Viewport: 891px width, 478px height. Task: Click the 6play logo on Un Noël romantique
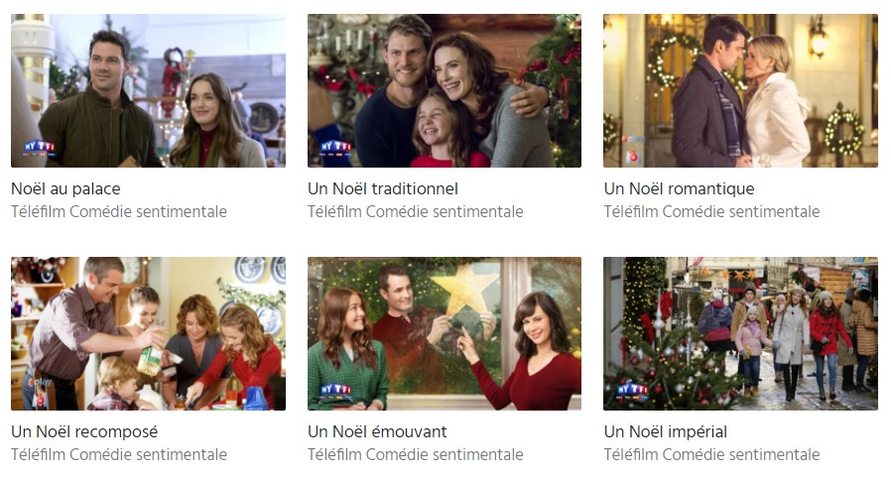[x=633, y=149]
